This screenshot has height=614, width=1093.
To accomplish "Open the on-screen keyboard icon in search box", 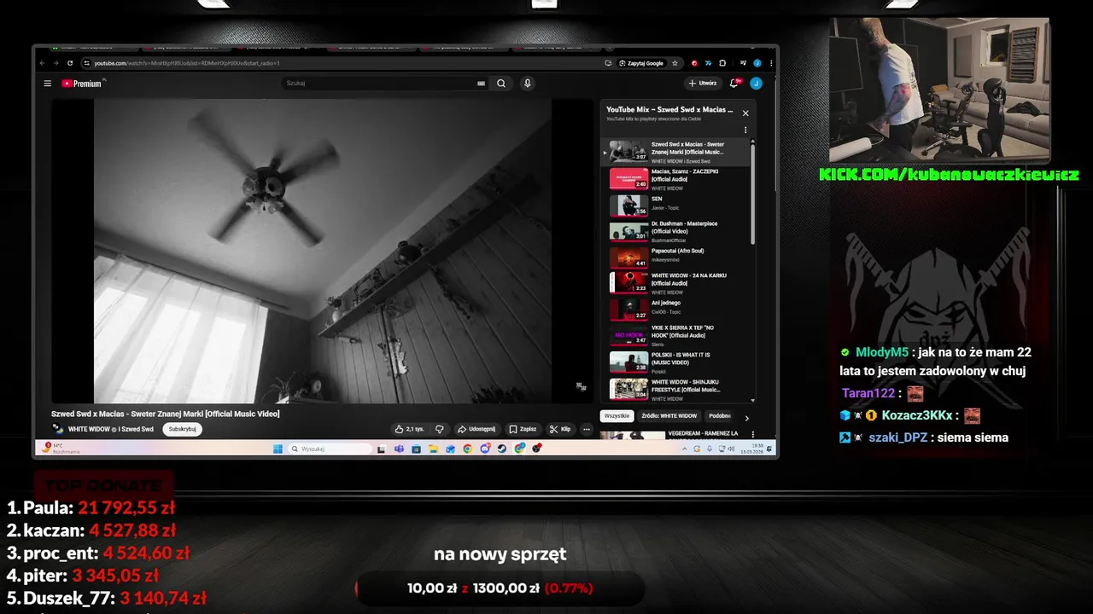I will click(481, 84).
